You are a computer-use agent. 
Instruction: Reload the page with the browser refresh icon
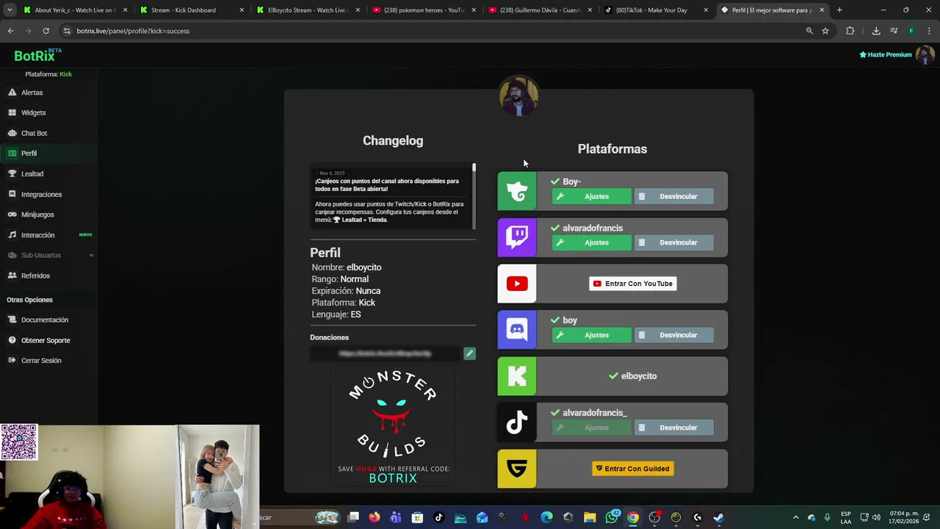[46, 31]
